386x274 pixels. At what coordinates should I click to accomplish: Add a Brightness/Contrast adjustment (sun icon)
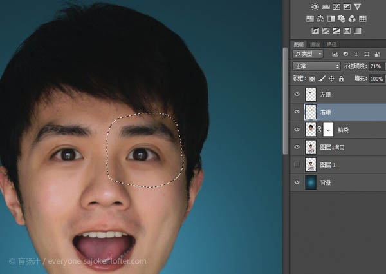[315, 7]
